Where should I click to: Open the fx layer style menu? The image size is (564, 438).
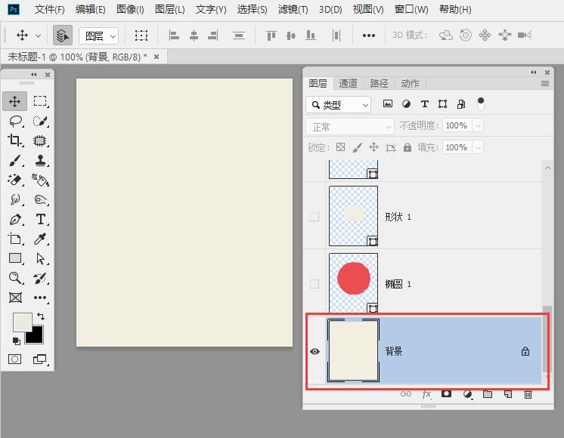point(426,394)
